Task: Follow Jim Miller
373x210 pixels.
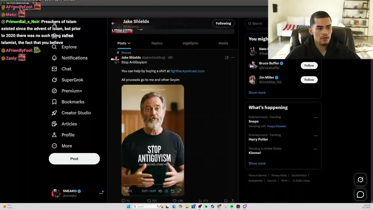Action: pos(309,80)
